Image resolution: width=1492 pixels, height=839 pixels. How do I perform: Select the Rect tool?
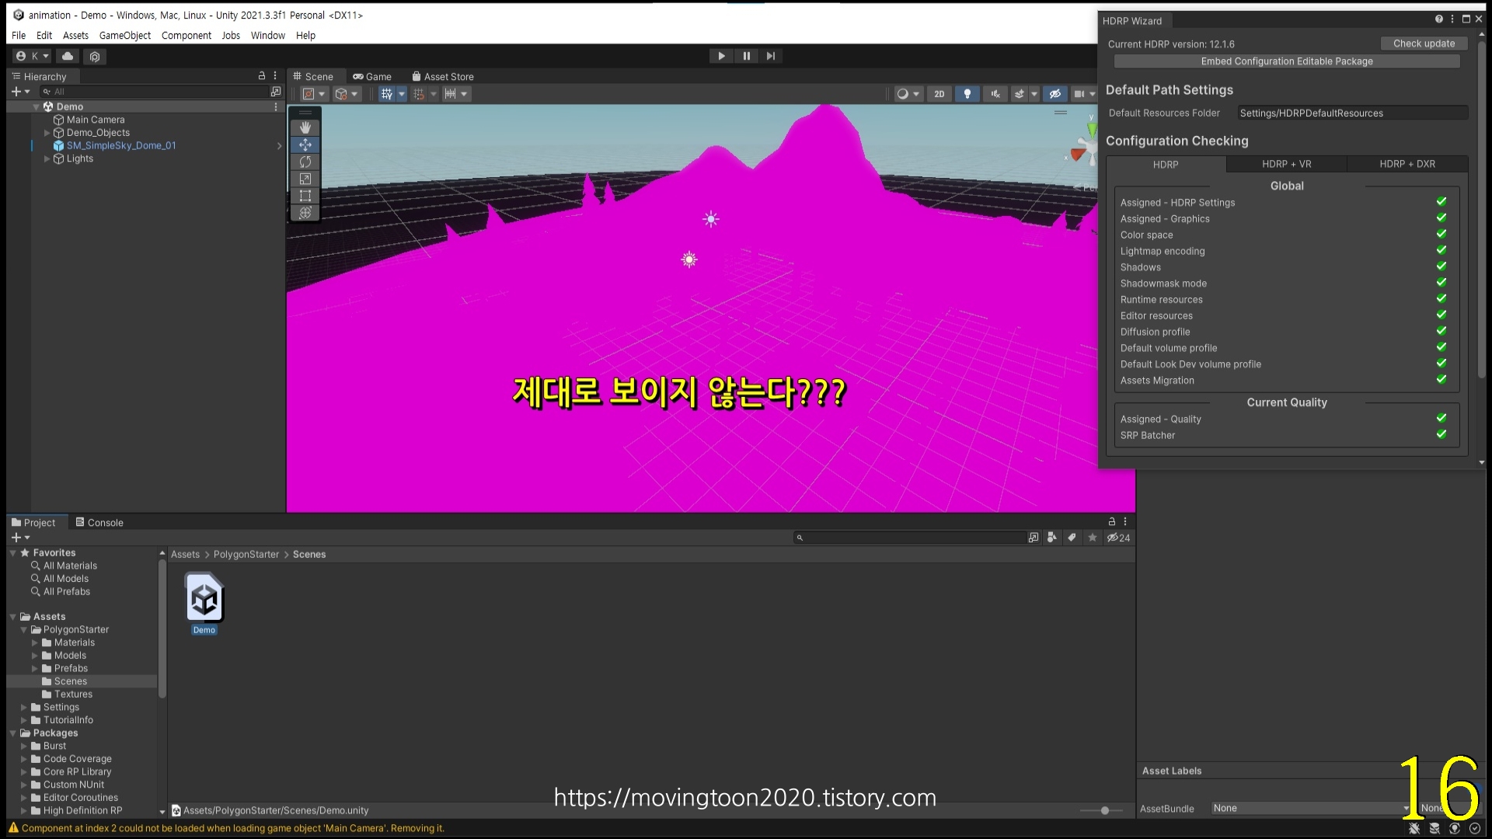coord(305,196)
